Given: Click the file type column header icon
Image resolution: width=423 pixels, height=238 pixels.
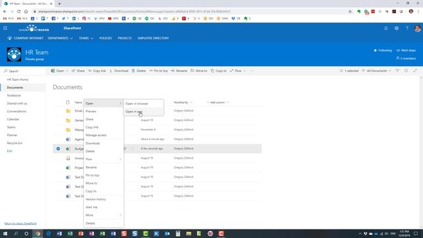Looking at the screenshot, I should point(67,102).
